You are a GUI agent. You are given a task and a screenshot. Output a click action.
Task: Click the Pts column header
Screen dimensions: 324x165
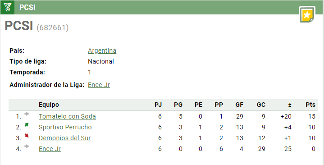pyautogui.click(x=310, y=105)
